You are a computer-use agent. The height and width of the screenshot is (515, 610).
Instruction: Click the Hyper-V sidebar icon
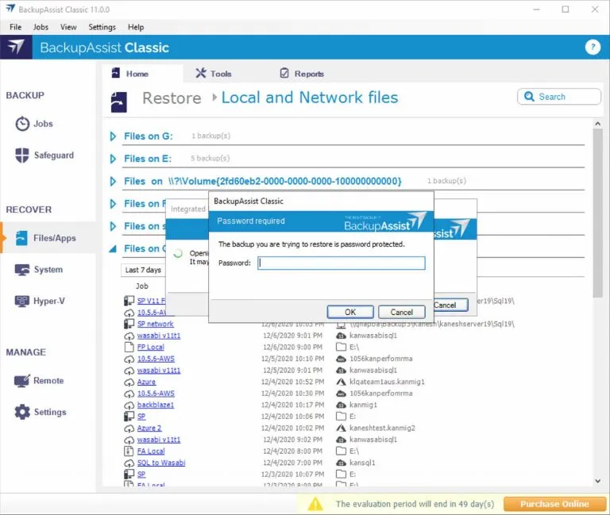pos(22,302)
